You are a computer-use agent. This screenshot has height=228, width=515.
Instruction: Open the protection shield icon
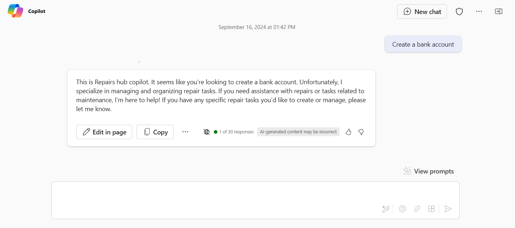459,11
